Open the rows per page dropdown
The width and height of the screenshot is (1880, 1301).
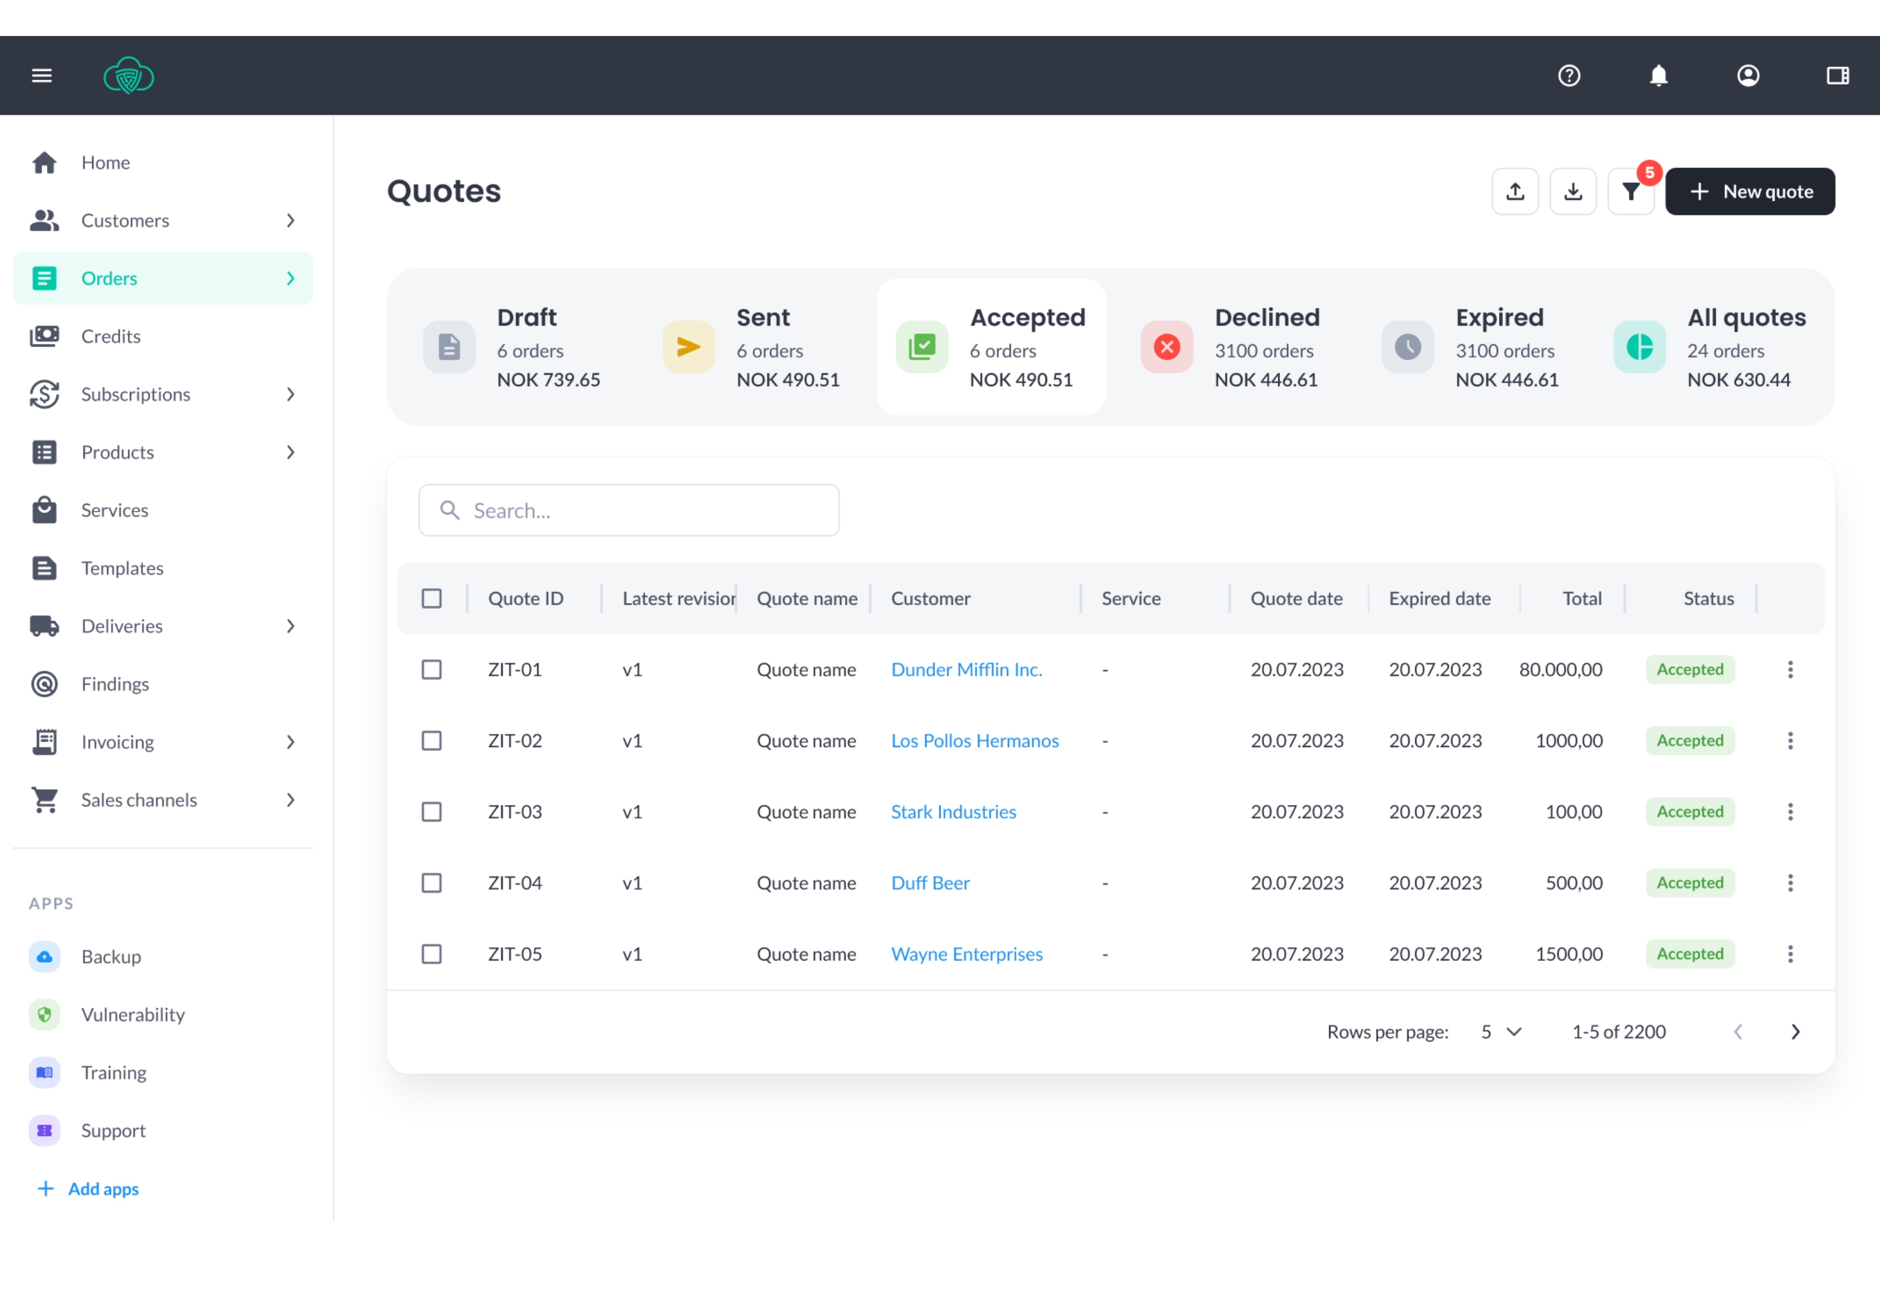(x=1501, y=1032)
